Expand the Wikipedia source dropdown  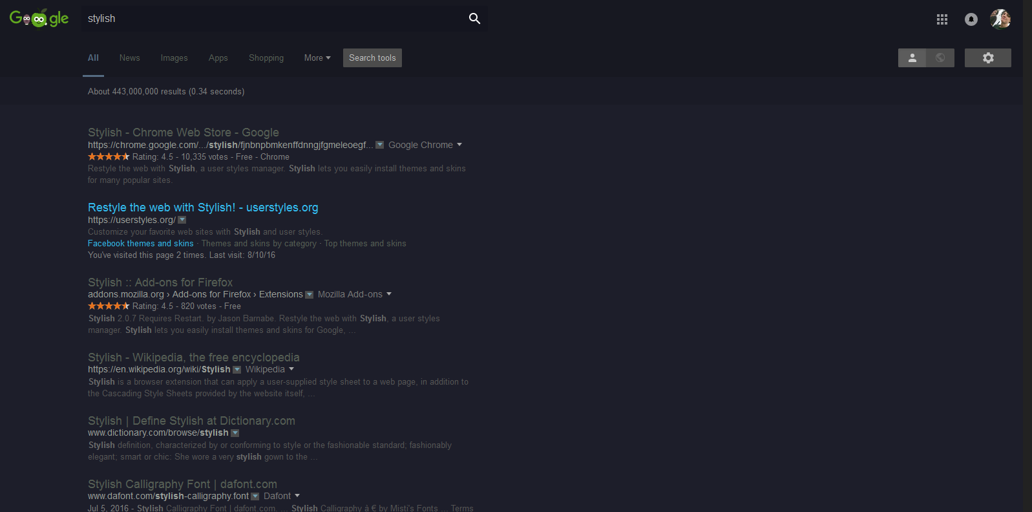tap(270, 369)
